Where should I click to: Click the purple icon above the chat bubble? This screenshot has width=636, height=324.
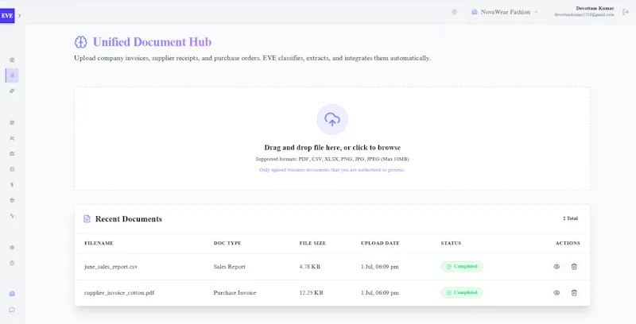[12, 294]
